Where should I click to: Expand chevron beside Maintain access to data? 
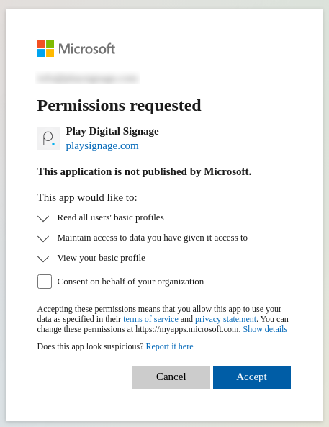click(x=43, y=238)
